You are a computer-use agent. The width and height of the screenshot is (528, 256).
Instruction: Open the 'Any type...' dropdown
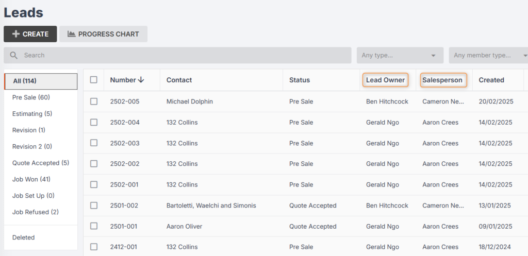399,55
